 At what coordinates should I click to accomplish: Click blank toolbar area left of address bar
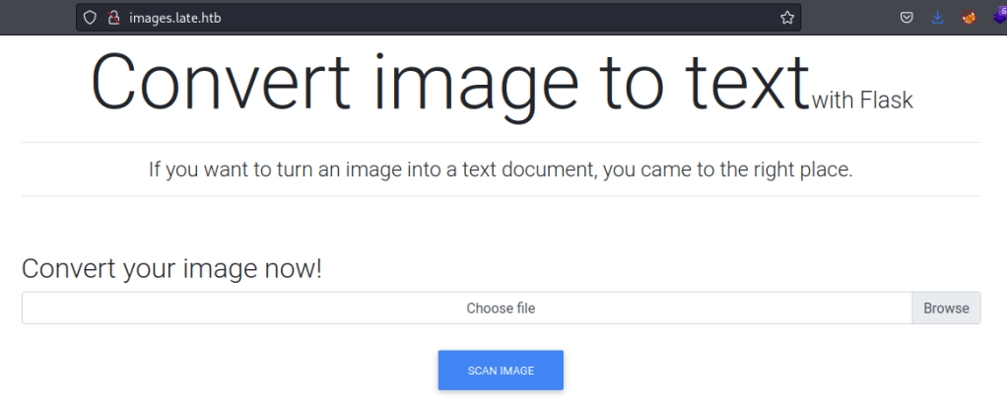tap(37, 18)
